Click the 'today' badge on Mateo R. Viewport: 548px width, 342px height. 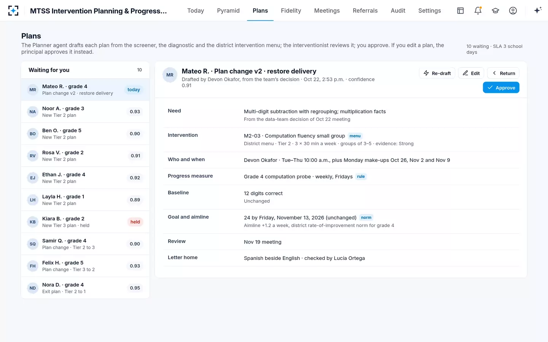134,90
